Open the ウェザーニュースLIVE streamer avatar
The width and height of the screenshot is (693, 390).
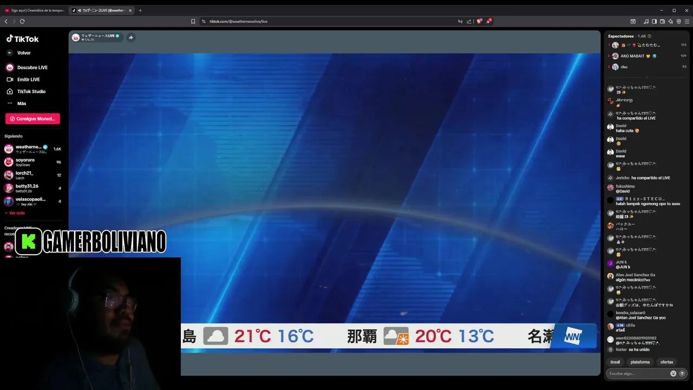[76, 37]
